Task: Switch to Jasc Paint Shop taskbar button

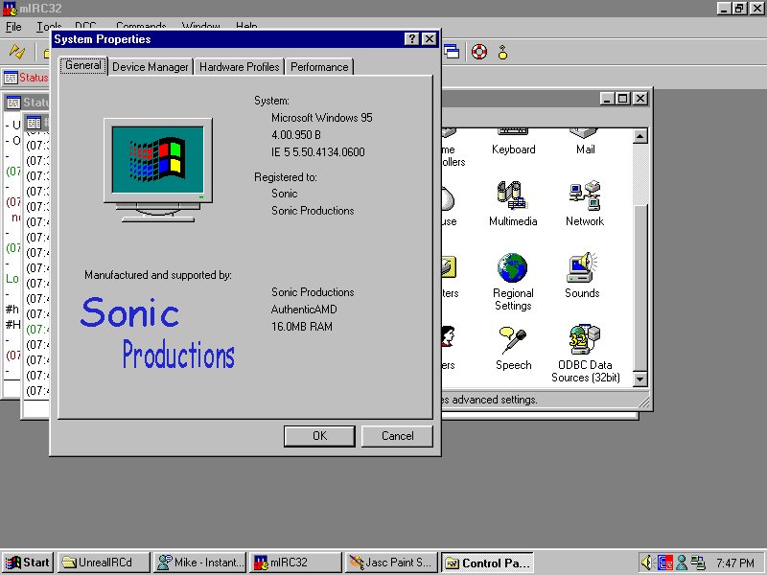Action: 390,563
